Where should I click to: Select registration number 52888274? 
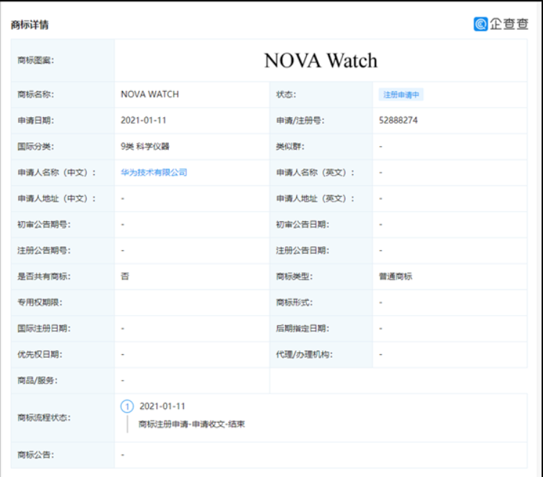tap(399, 120)
